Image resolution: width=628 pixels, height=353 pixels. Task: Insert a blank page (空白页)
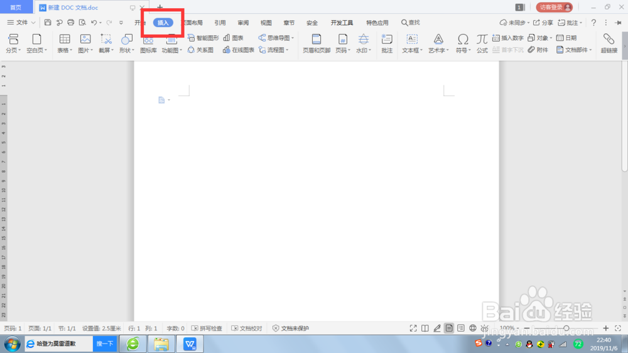[36, 43]
